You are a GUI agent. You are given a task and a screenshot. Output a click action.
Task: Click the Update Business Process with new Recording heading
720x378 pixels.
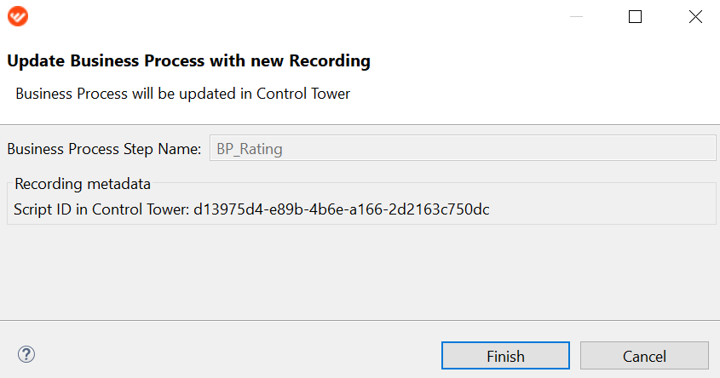[x=188, y=60]
